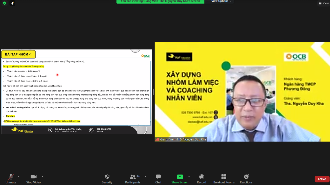Open the View Options dropdown

221,1
